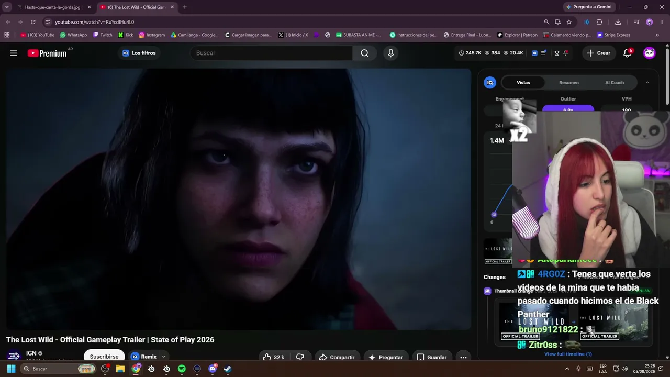Open more actions ellipsis under video

point(463,357)
